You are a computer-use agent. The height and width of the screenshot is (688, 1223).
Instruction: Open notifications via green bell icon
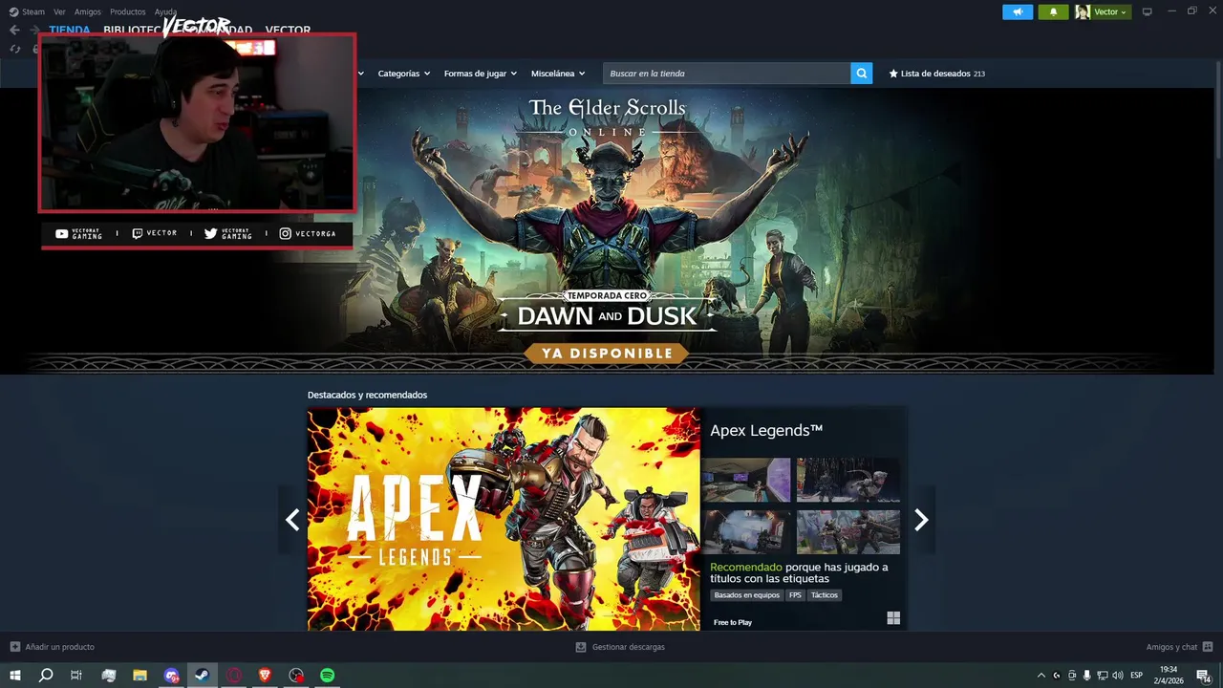[1053, 11]
